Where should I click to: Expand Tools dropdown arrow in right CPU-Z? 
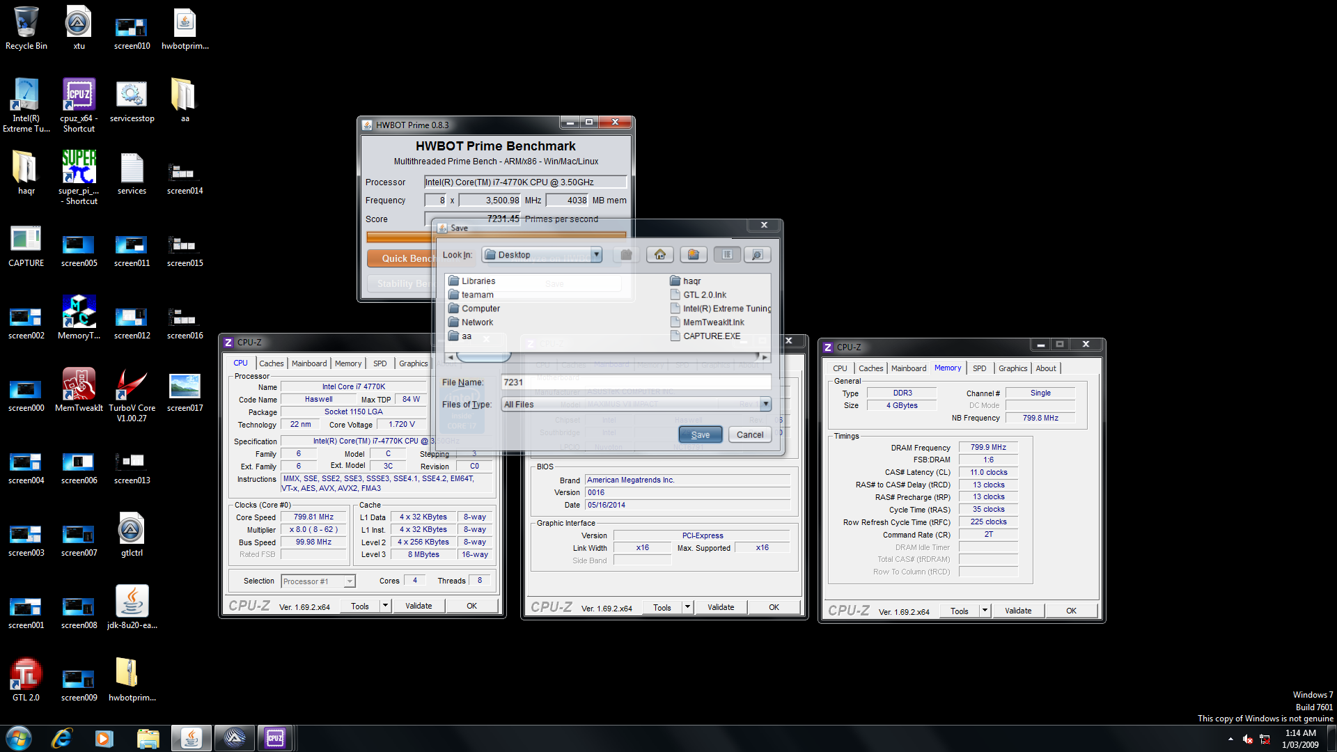tap(985, 611)
